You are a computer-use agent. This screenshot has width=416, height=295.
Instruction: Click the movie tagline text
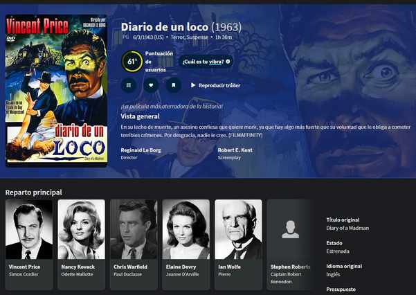[172, 107]
